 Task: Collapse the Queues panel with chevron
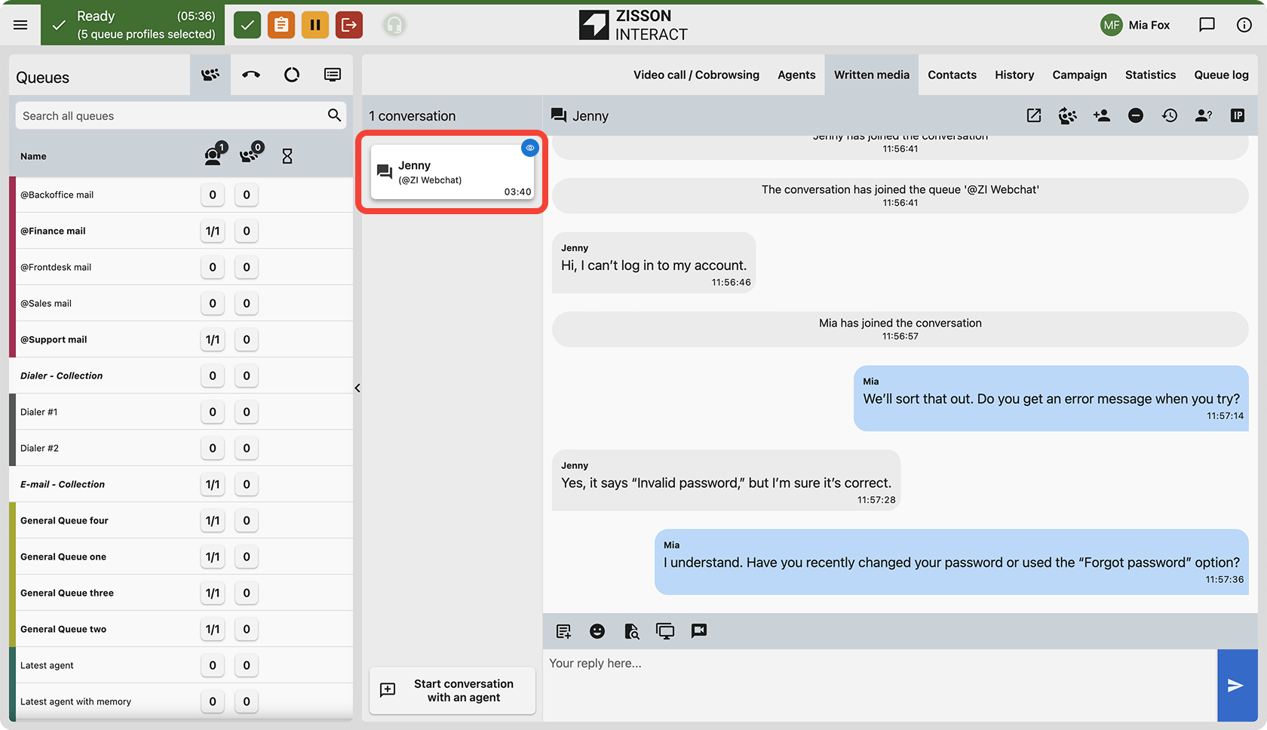click(357, 388)
